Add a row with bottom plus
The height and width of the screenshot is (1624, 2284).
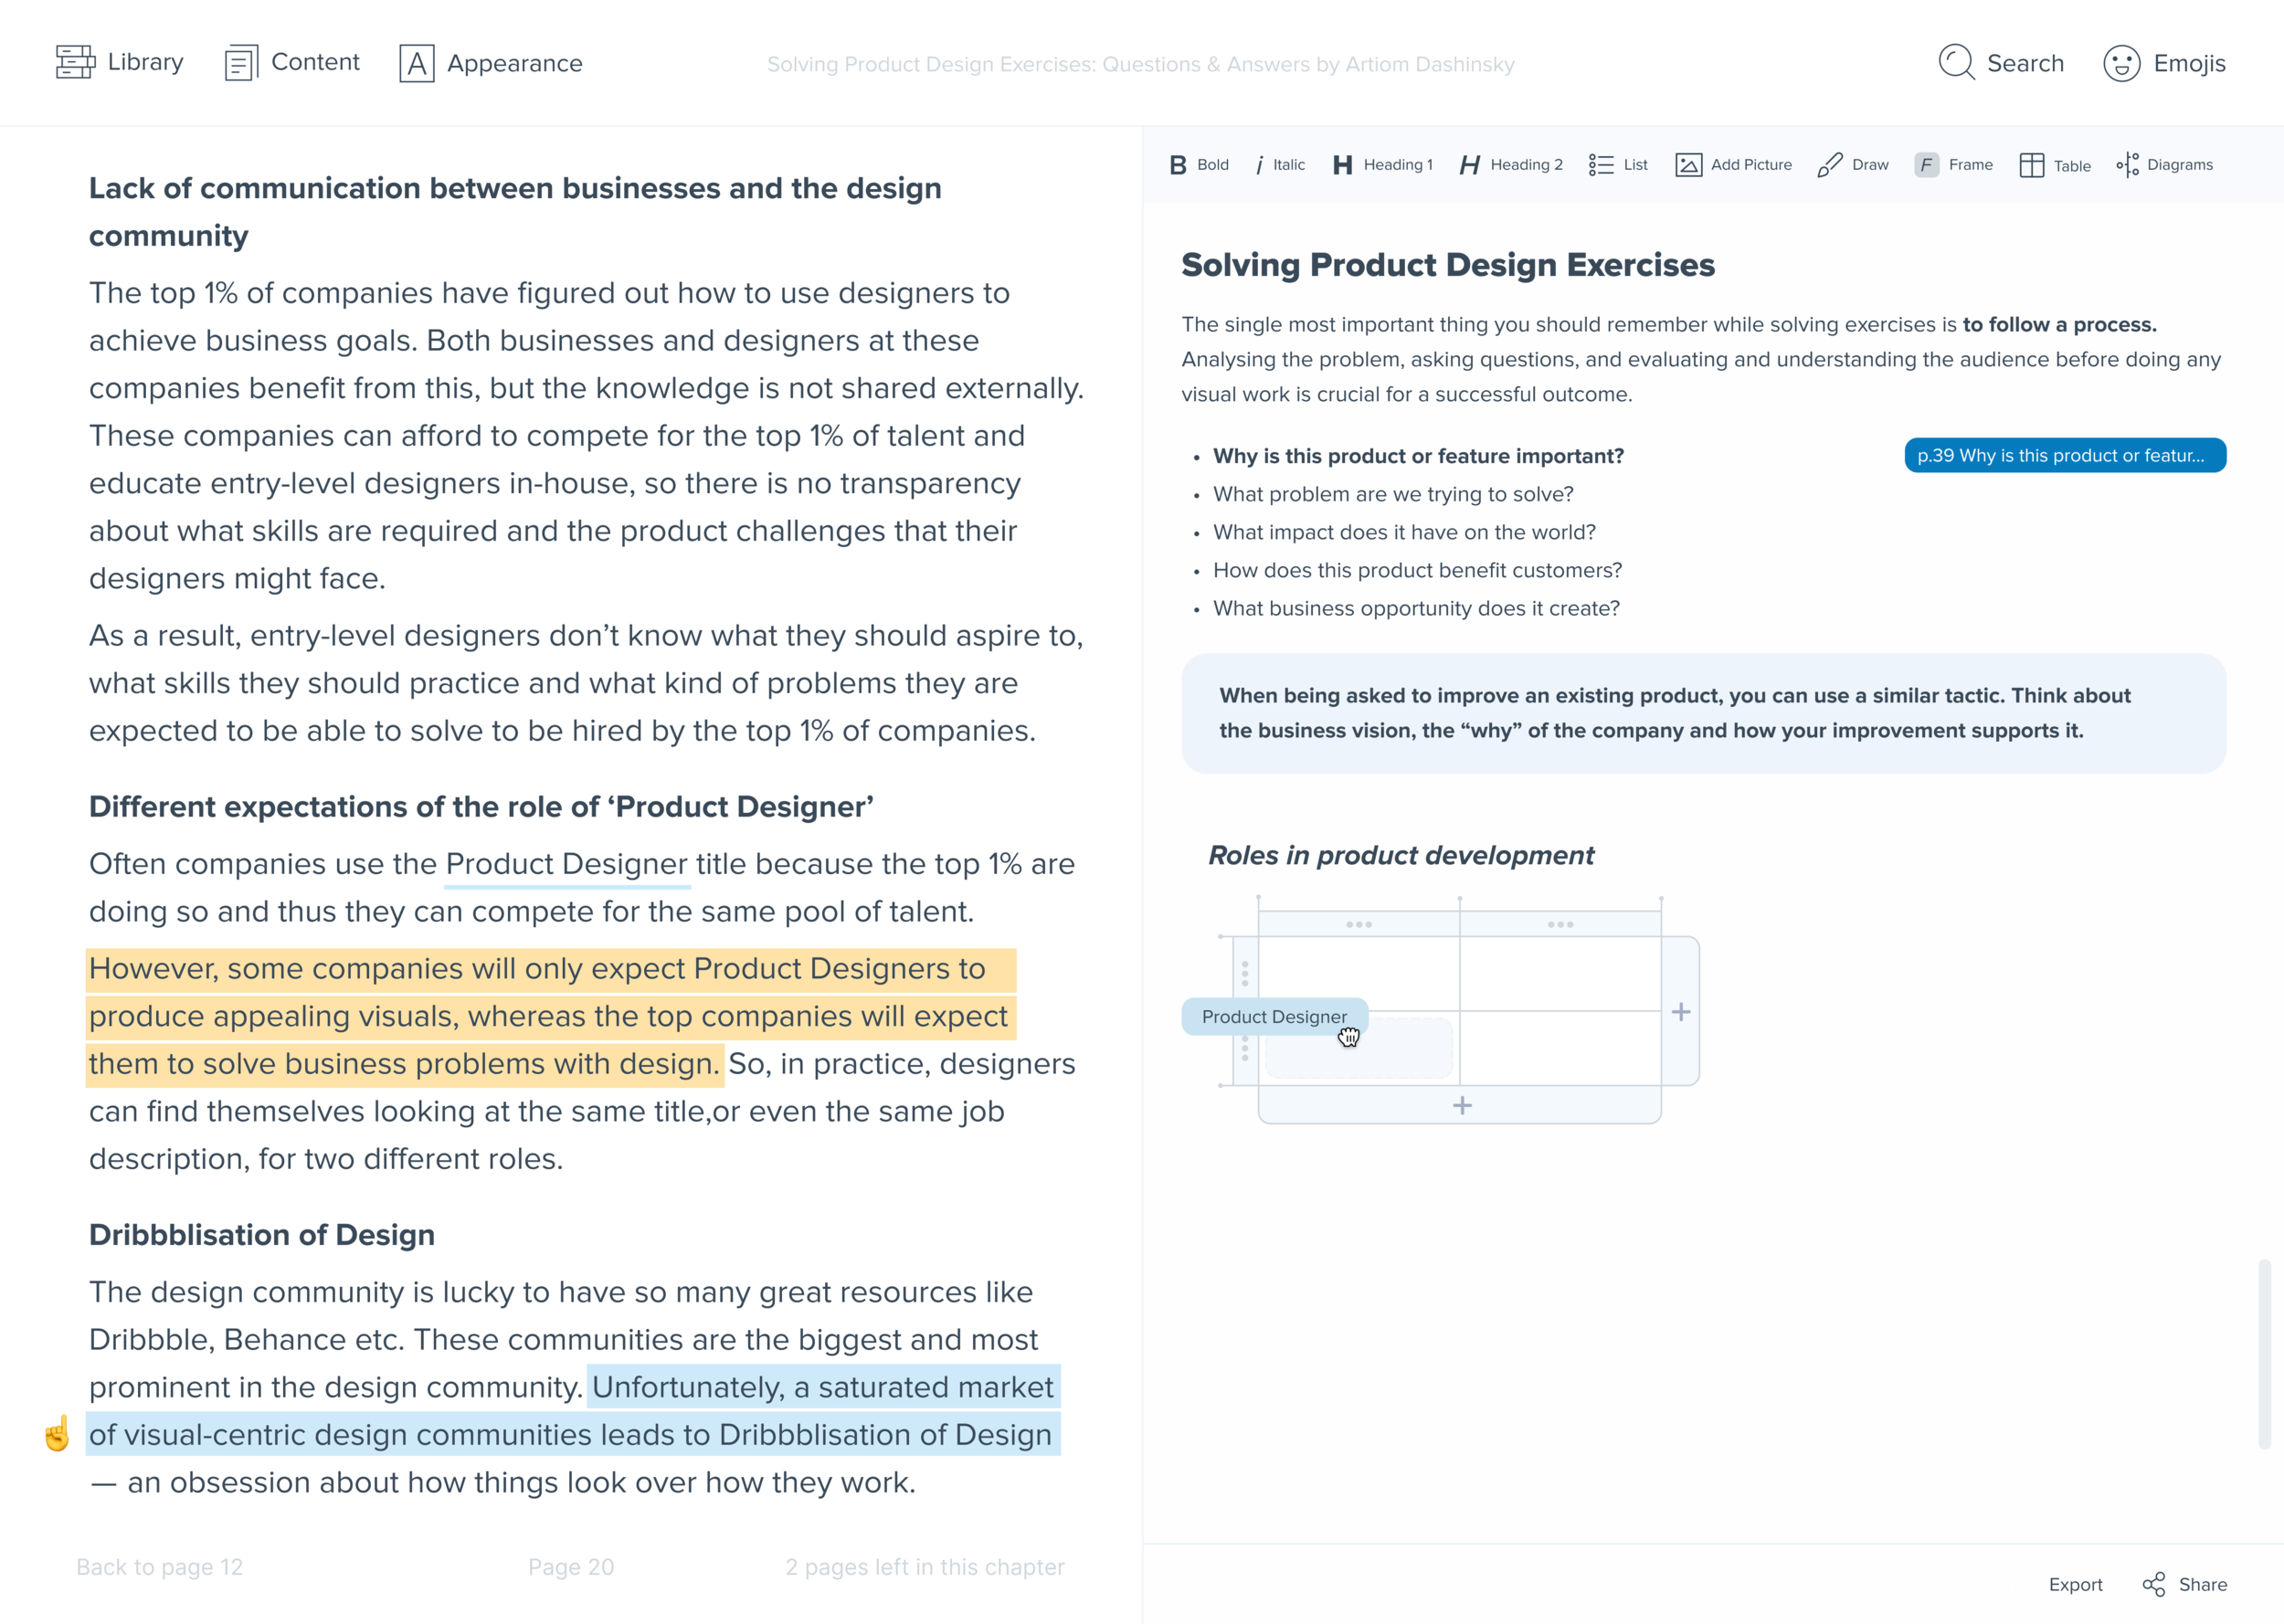pyautogui.click(x=1462, y=1105)
